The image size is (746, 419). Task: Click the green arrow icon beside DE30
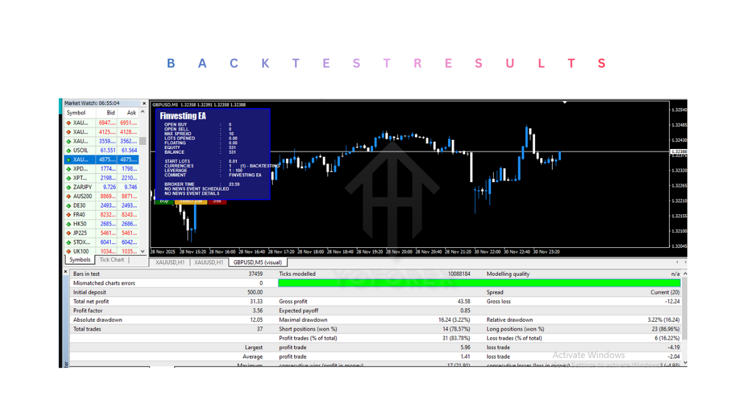[69, 205]
